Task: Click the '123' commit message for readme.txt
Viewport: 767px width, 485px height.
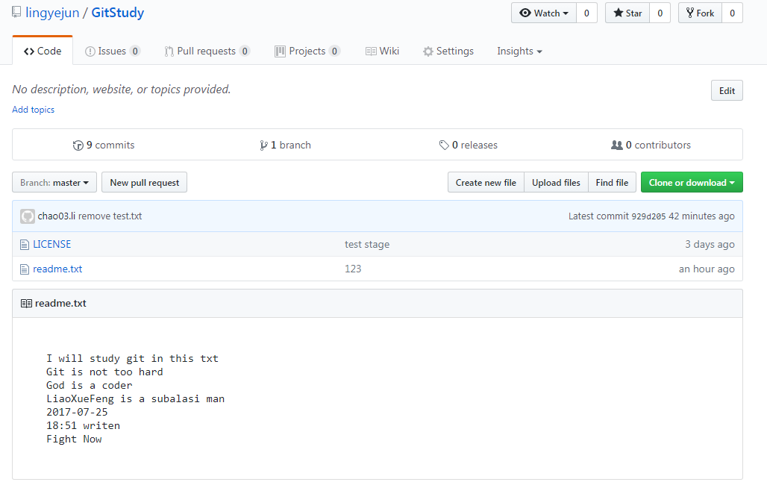Action: click(x=353, y=269)
